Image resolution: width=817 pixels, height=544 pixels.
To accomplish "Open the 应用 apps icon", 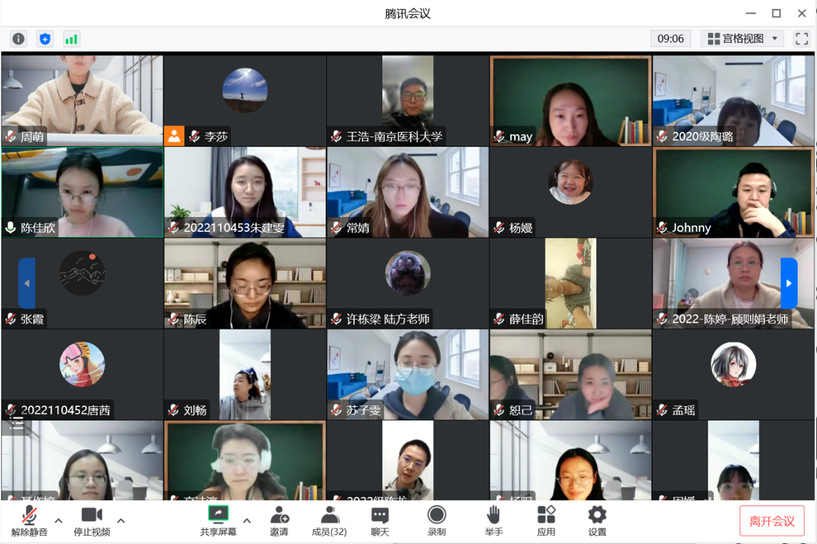I will coord(546,521).
